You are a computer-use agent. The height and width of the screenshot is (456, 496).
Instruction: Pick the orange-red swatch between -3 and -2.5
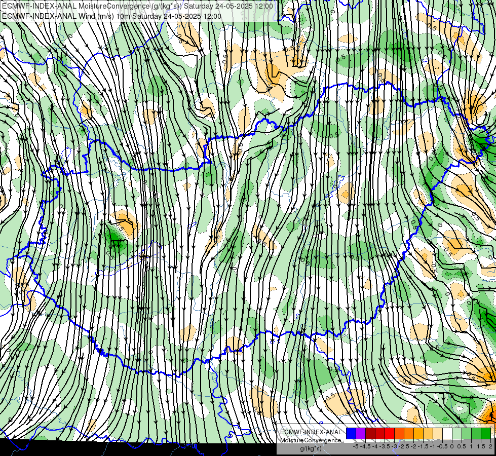399,433
